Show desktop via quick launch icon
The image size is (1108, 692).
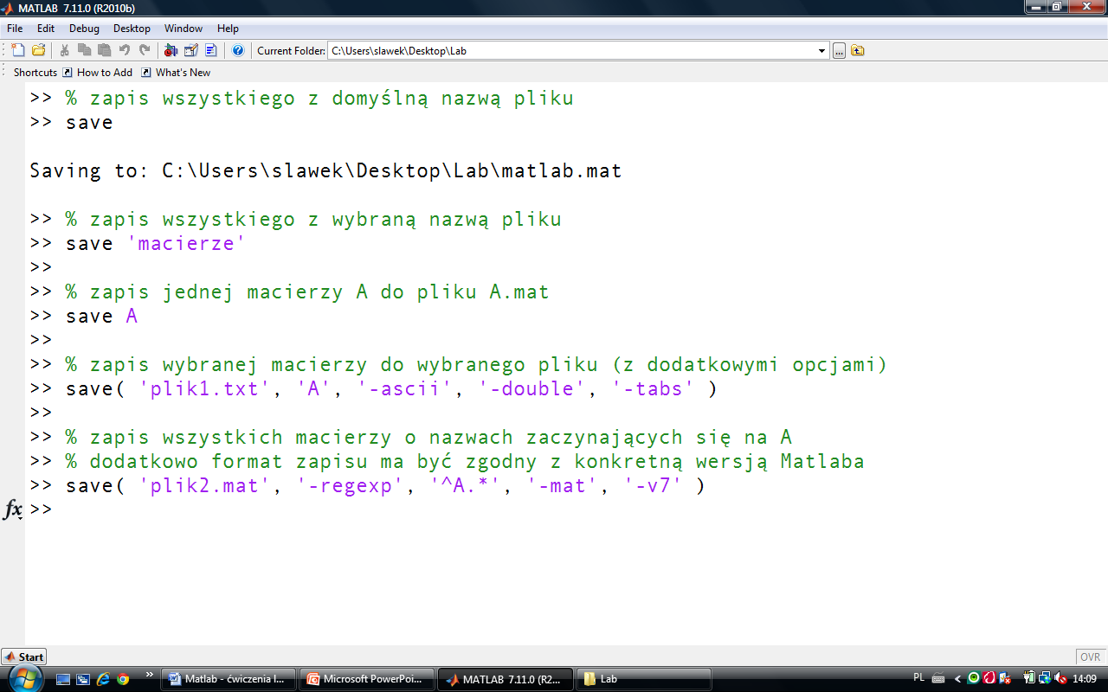click(64, 679)
